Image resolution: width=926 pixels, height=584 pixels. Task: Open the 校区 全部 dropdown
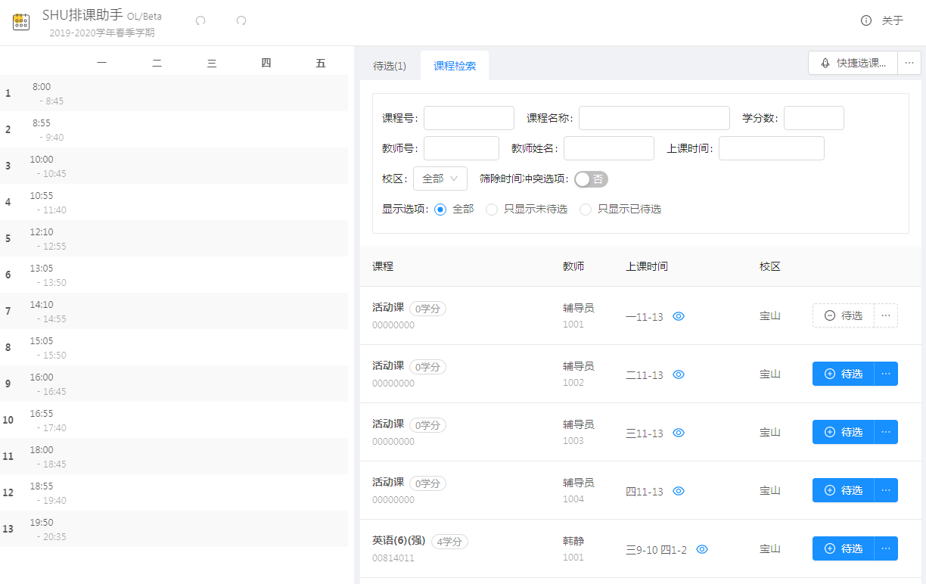[x=440, y=179]
